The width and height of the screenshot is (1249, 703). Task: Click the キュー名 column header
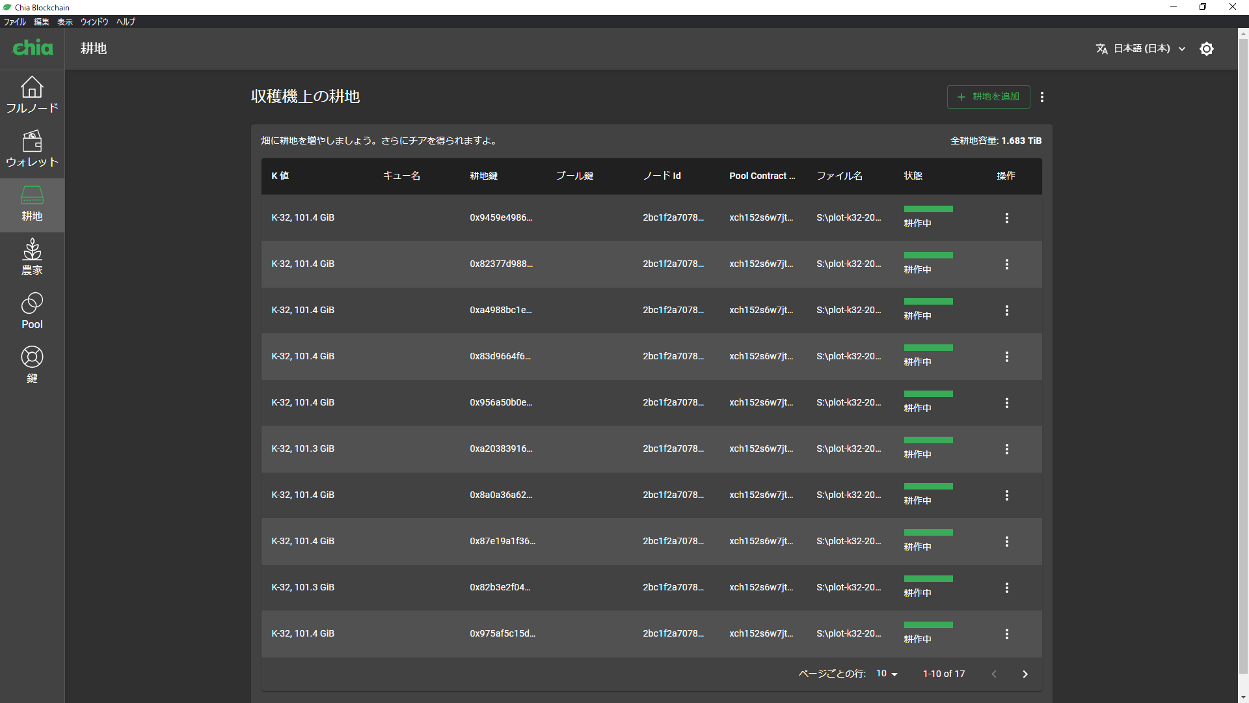(401, 176)
